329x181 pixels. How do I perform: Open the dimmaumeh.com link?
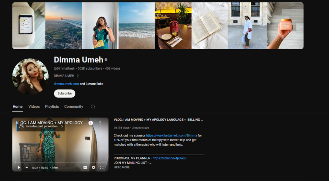pyautogui.click(x=66, y=84)
